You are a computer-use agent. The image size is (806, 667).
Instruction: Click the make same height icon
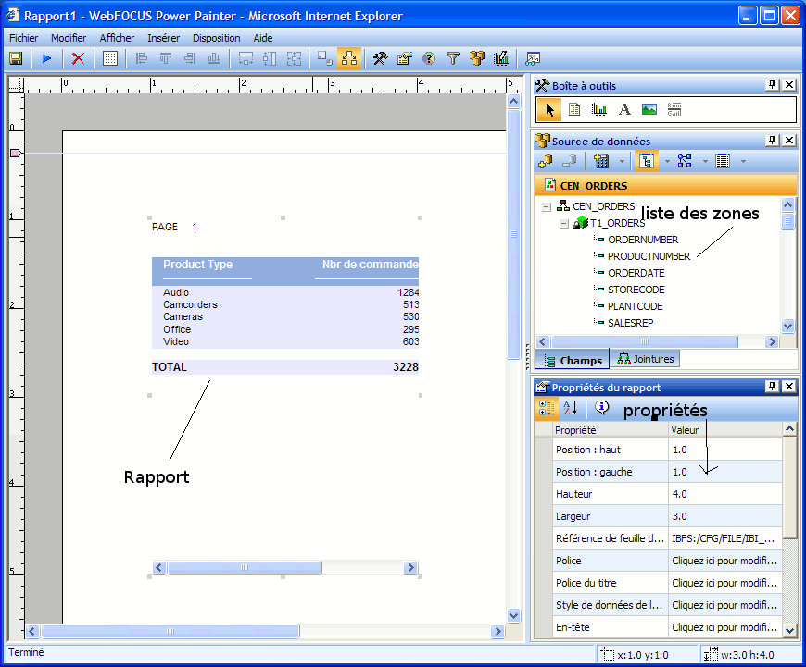click(270, 58)
